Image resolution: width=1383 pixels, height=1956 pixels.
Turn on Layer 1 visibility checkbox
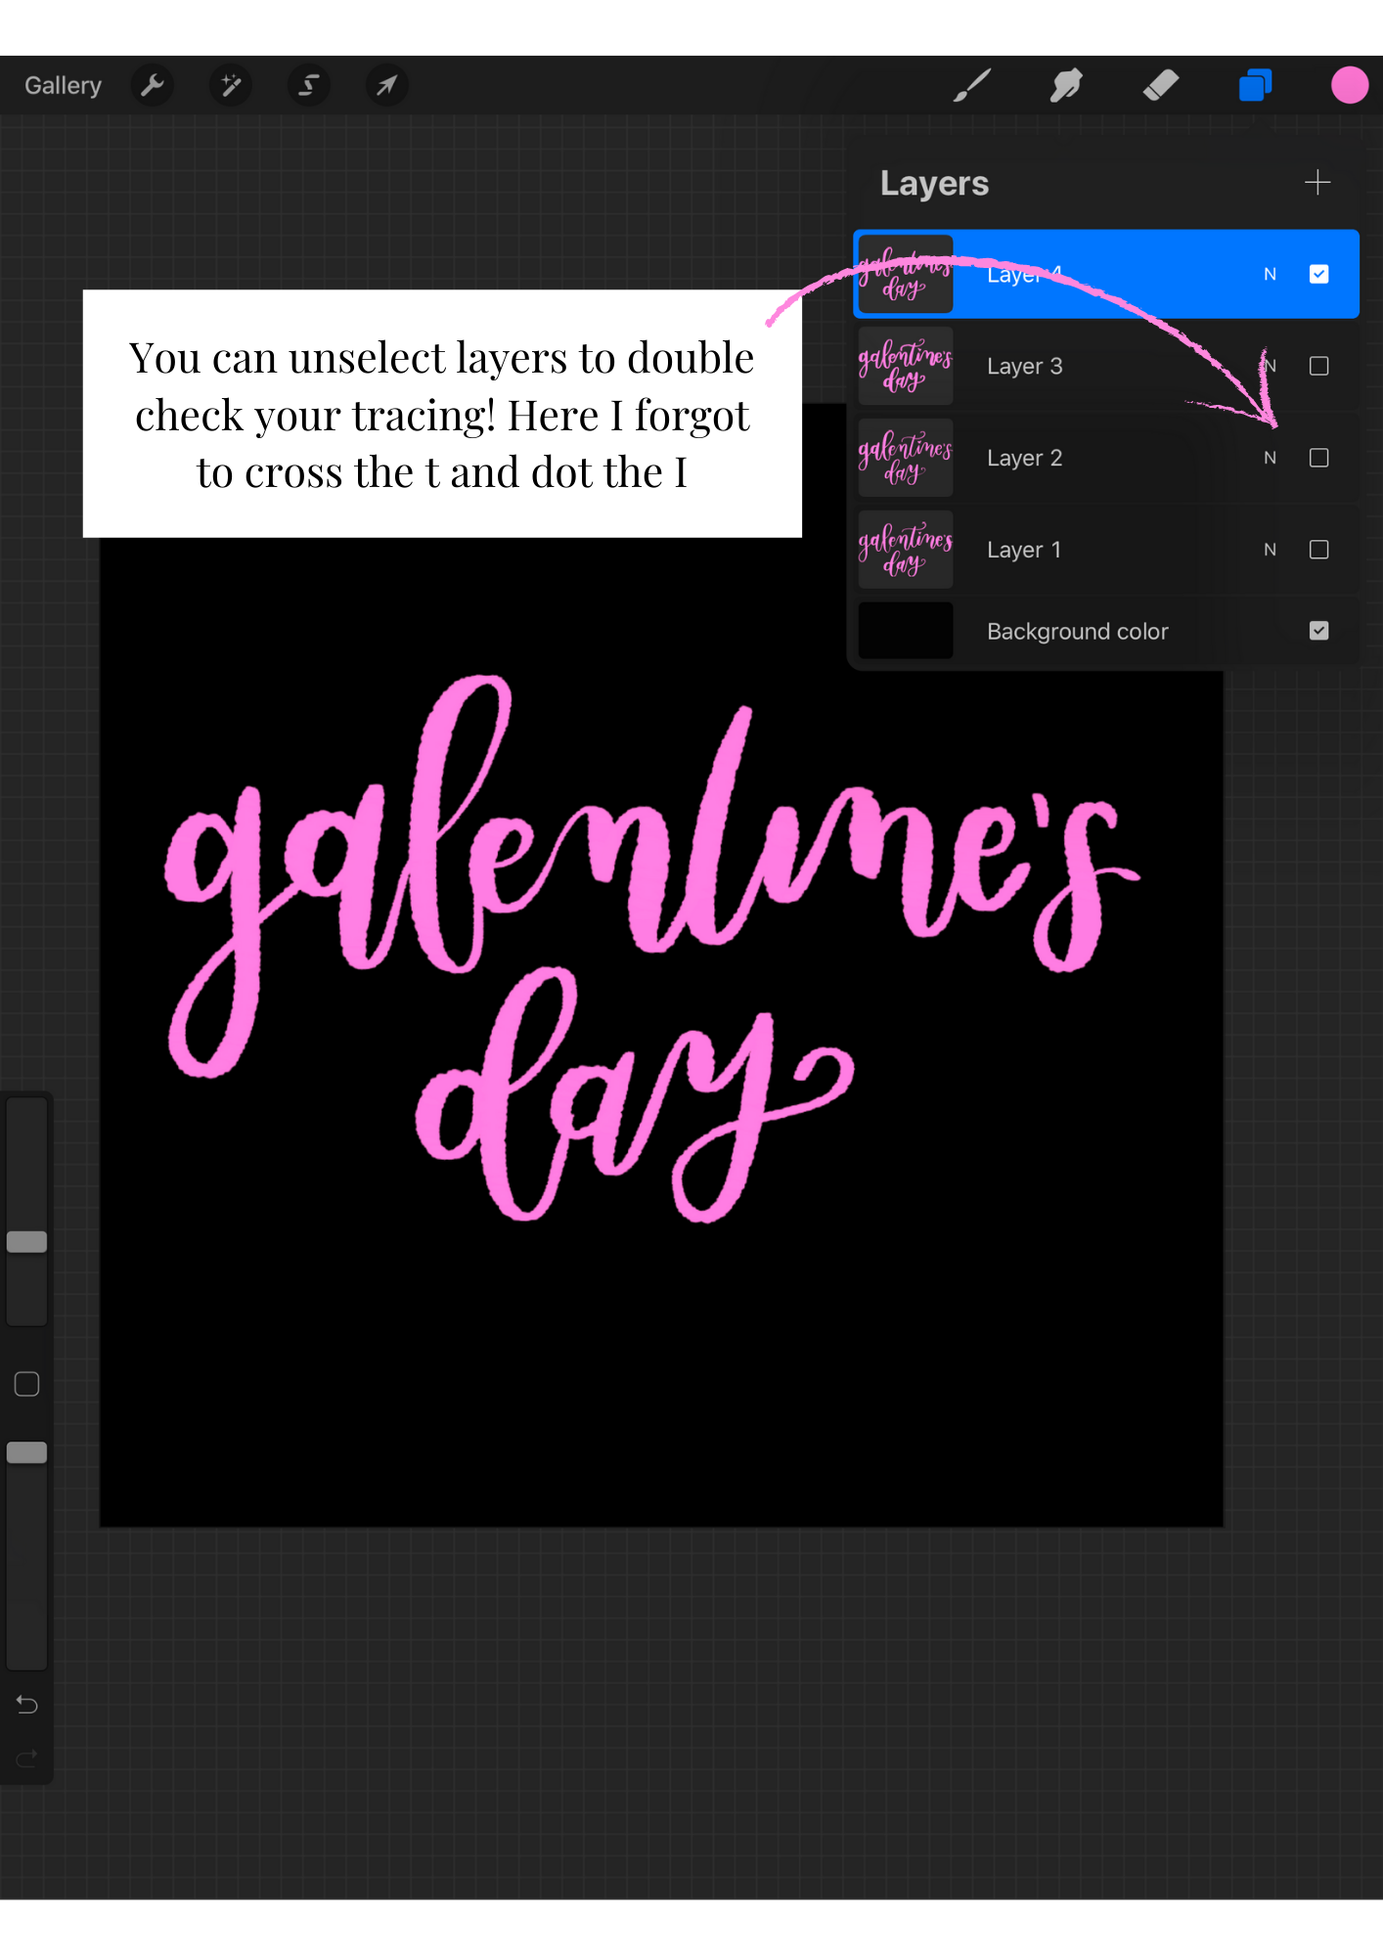click(x=1318, y=550)
